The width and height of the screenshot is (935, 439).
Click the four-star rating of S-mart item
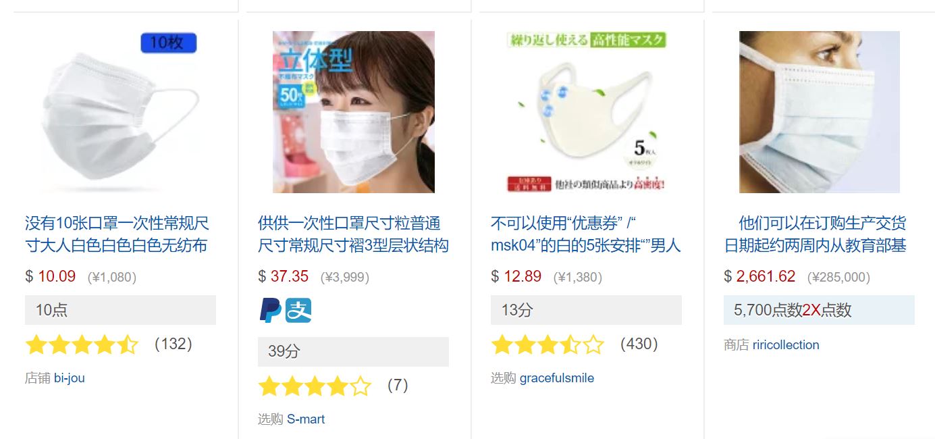point(315,386)
